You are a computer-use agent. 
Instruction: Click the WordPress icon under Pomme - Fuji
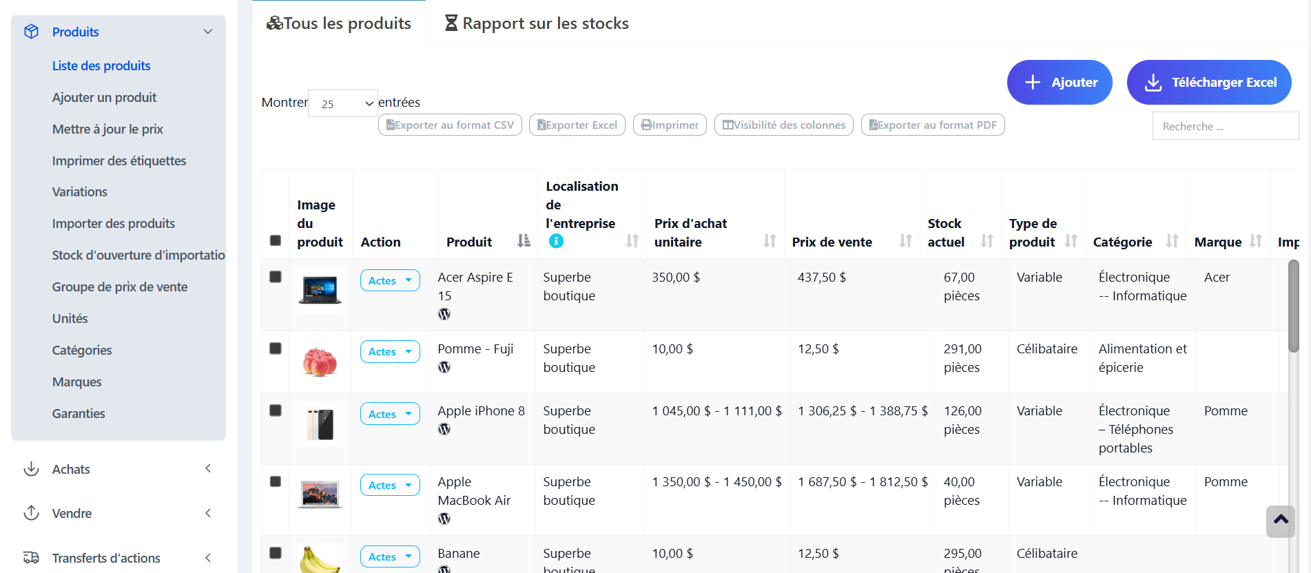pyautogui.click(x=444, y=367)
